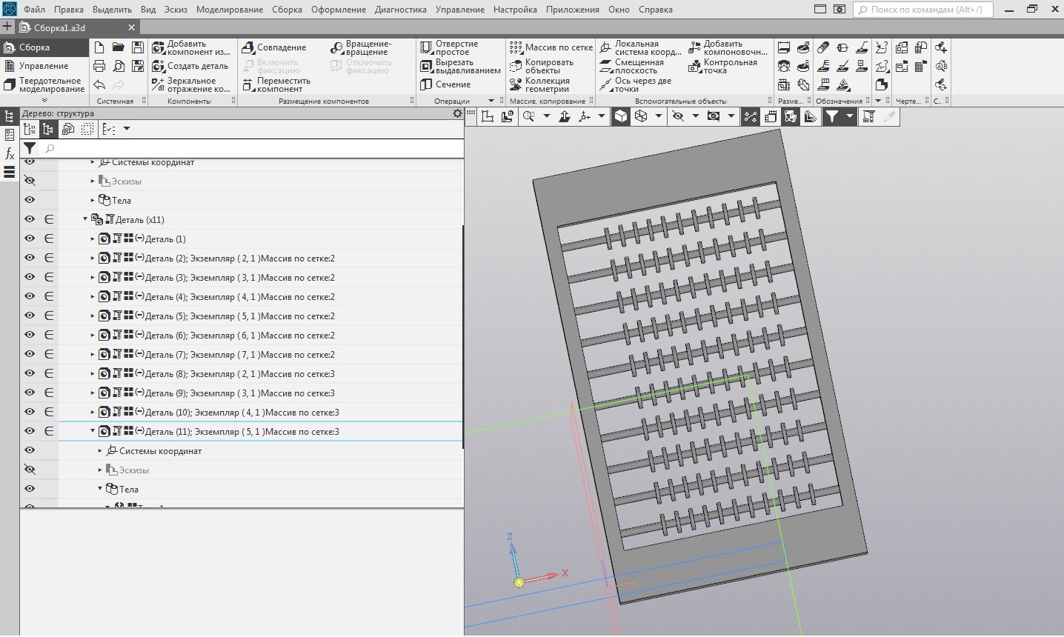This screenshot has width=1064, height=637.
Task: Click the Создать деталь command
Action: tap(190, 66)
